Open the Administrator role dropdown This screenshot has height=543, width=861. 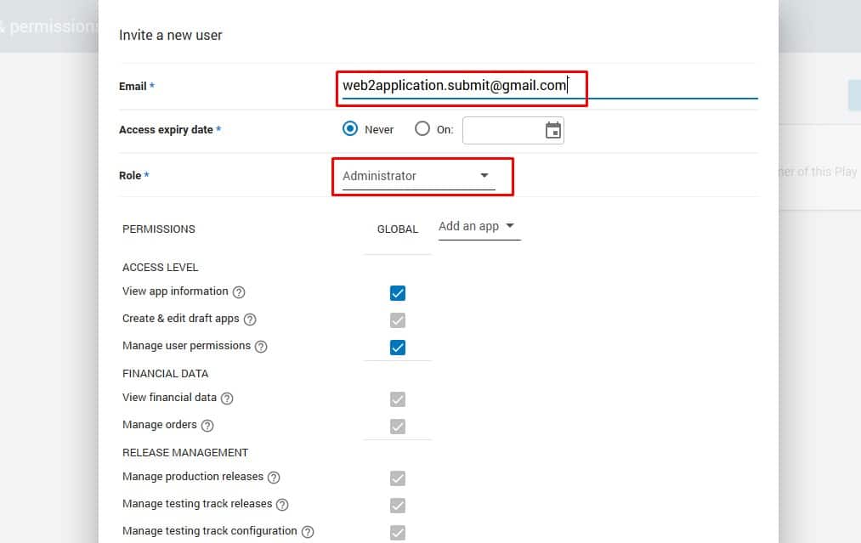[x=416, y=176]
